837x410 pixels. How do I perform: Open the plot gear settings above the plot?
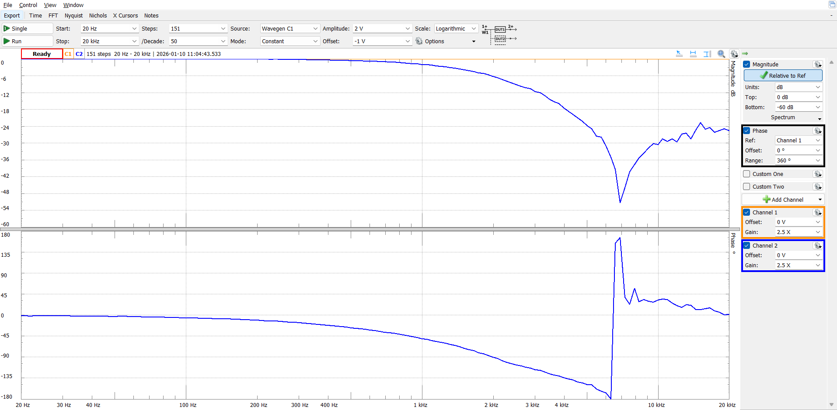pyautogui.click(x=734, y=54)
